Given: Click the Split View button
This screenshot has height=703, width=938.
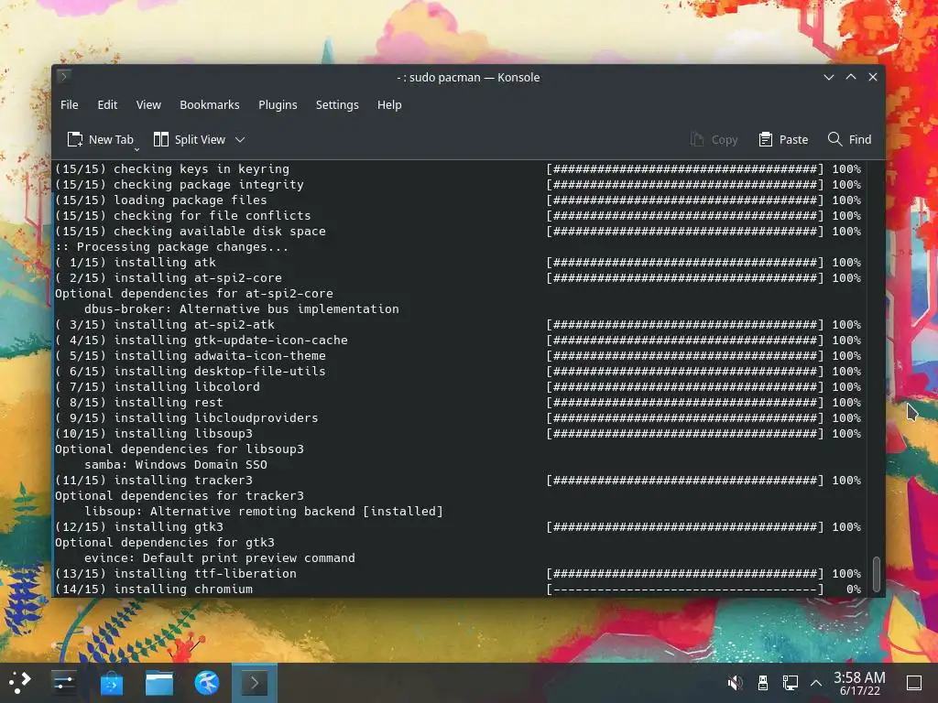Looking at the screenshot, I should pyautogui.click(x=191, y=139).
